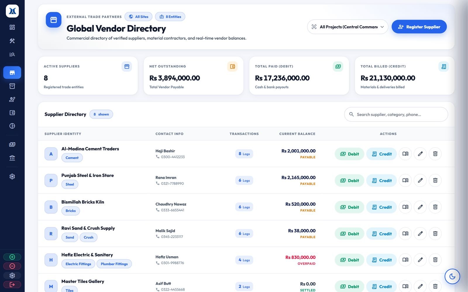468x292 pixels.
Task: Delete Al-Madina Cement Traders using trash icon
Action: click(x=435, y=154)
